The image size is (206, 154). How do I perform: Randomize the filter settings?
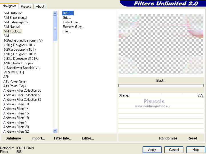coord(168,138)
